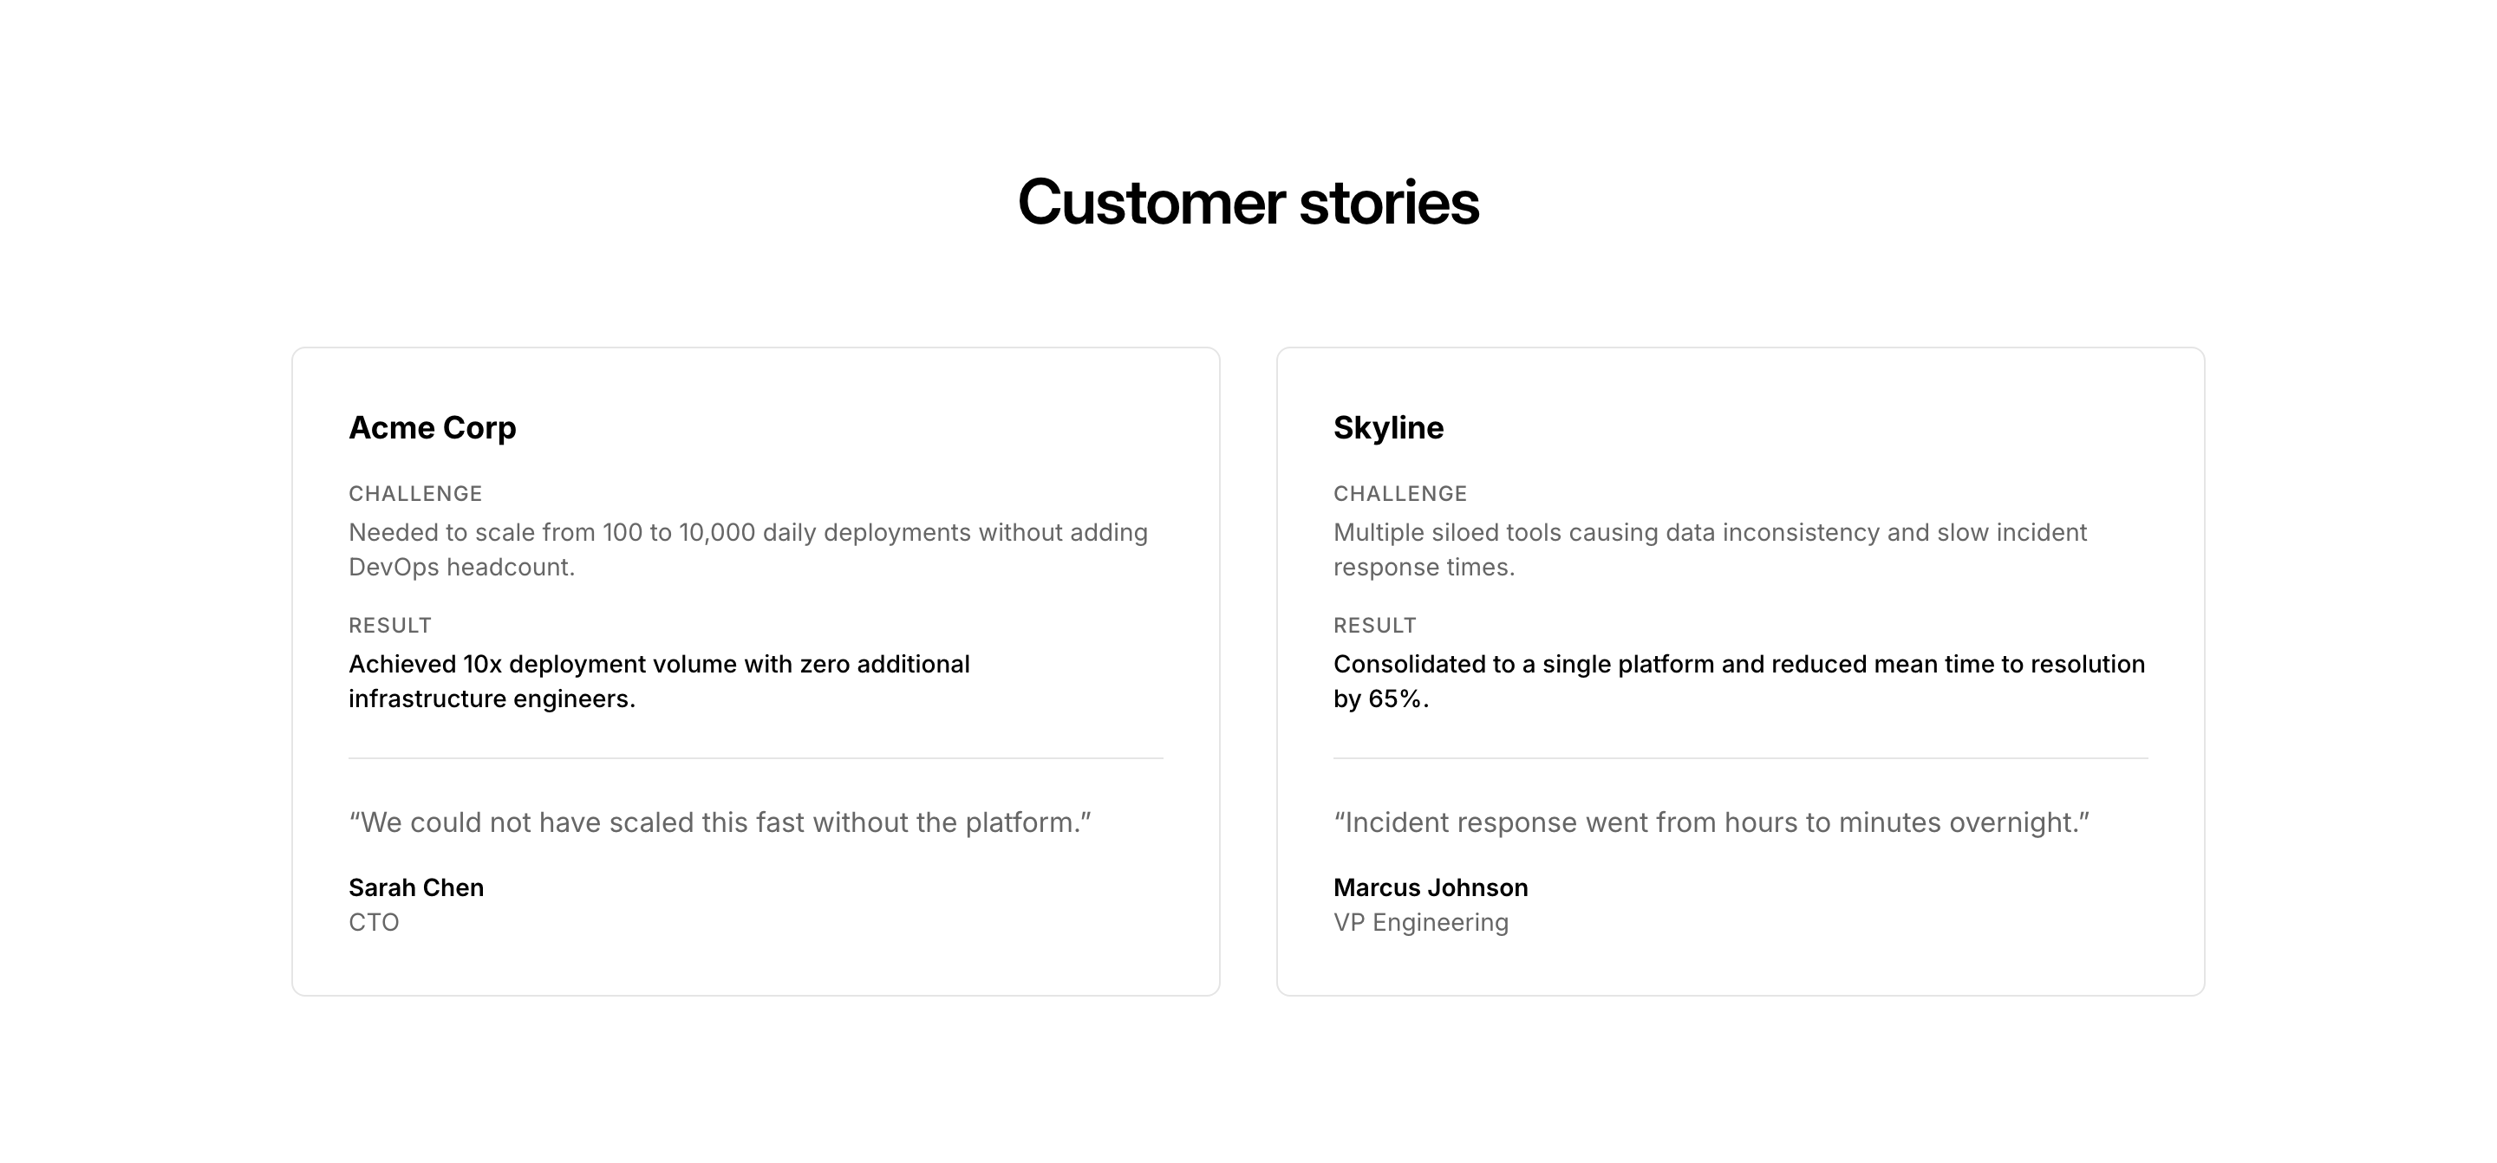The height and width of the screenshot is (1163, 2497).
Task: Click the CTO job title
Action: (x=373, y=922)
